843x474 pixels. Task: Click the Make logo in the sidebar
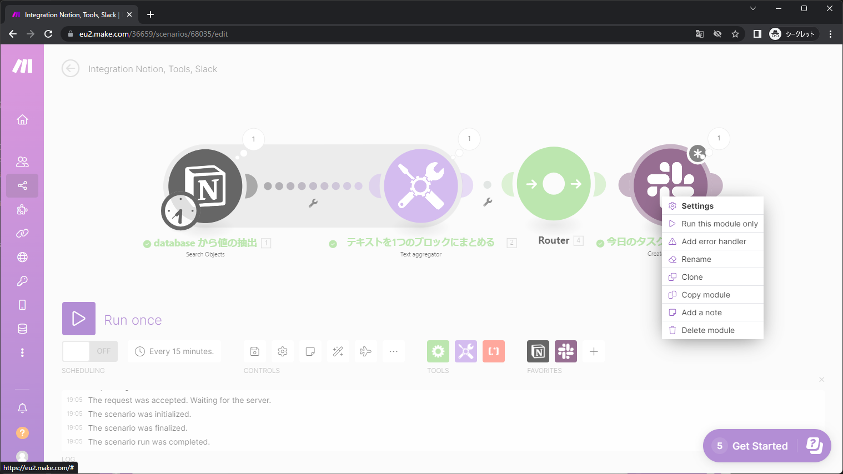point(22,66)
